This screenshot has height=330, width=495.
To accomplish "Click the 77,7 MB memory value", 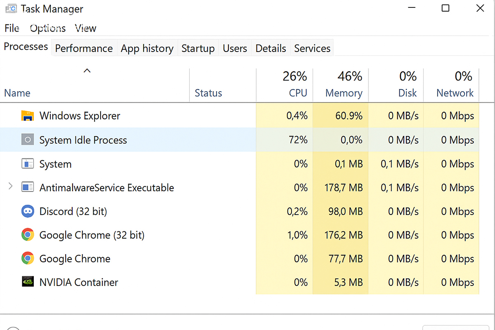I will point(346,259).
